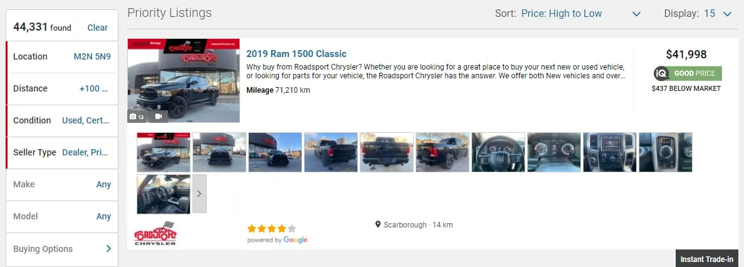This screenshot has height=267, width=744.
Task: Click the video camera icon on listing photo
Action: pyautogui.click(x=159, y=117)
